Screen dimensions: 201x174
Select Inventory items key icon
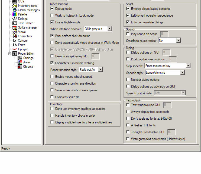tap(14, 6)
